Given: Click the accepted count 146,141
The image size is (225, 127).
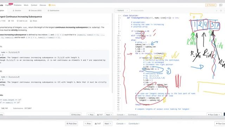Looking at the screenshot, I should coord(4,108).
